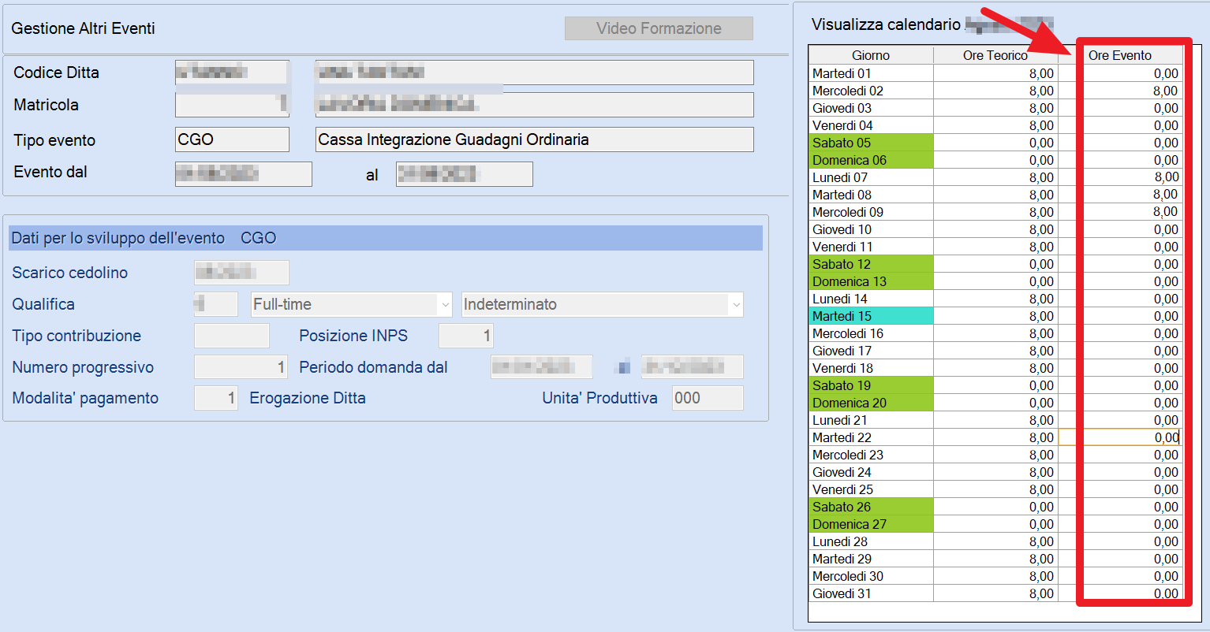Click Ore Evento cell for Giovedi 31
Viewport: 1210px width, 632px height.
[1120, 593]
